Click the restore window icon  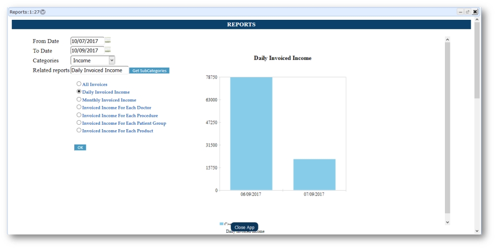point(467,12)
